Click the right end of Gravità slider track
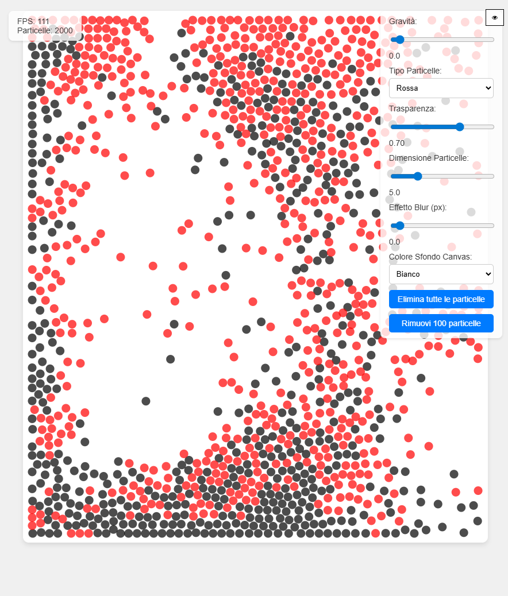 (492, 40)
